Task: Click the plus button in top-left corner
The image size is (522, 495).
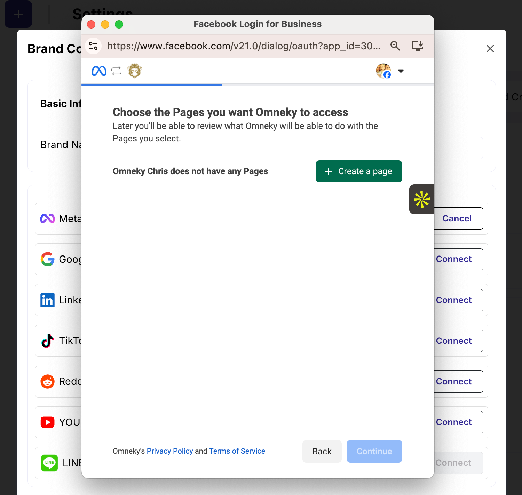Action: coord(18,14)
